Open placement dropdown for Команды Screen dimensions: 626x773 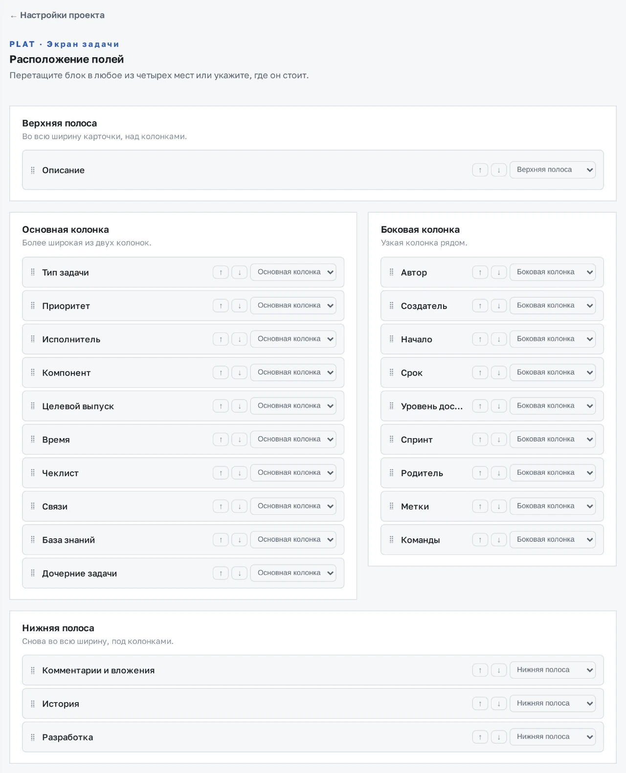coord(553,539)
